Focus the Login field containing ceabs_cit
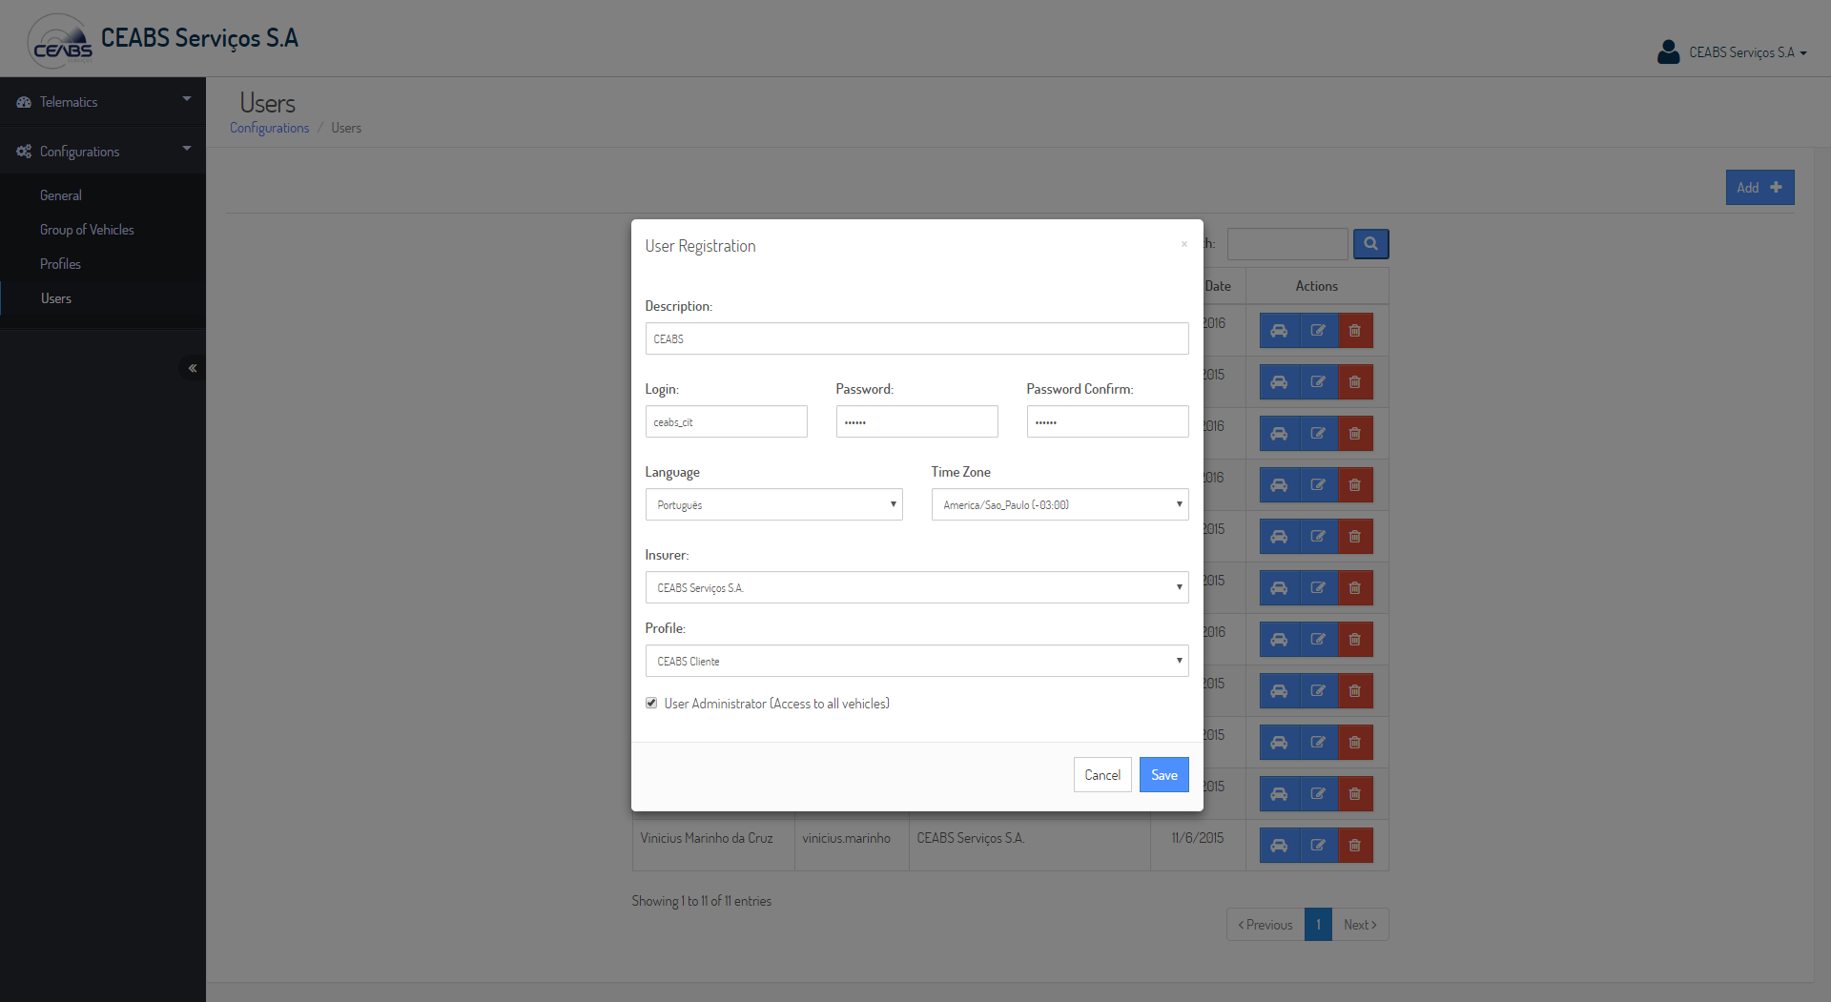 [x=726, y=421]
